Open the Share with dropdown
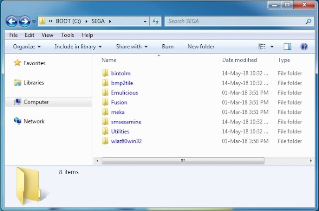Image resolution: width=319 pixels, height=211 pixels. (132, 47)
